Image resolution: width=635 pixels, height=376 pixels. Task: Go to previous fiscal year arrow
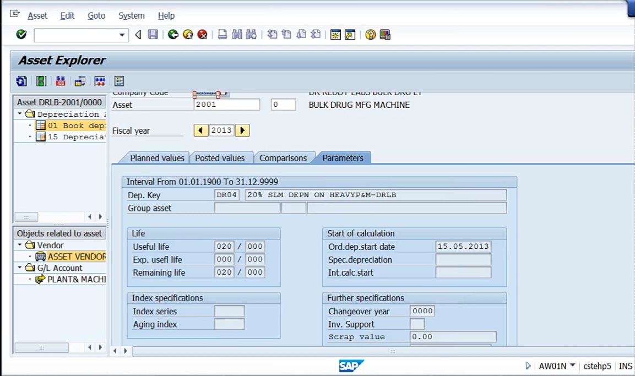click(x=201, y=130)
